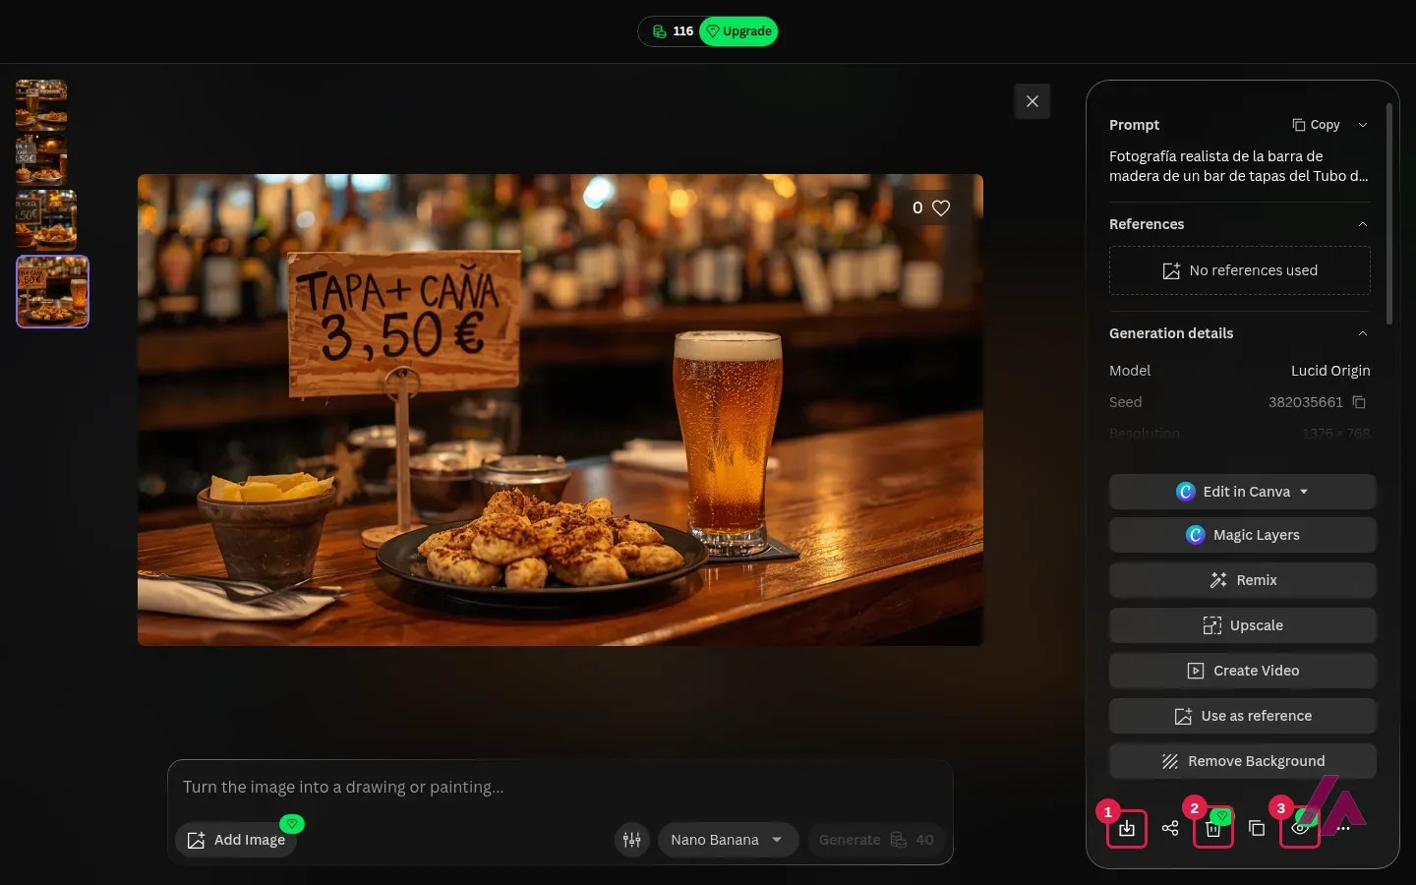The height and width of the screenshot is (885, 1416).
Task: Click the Remix button
Action: tap(1243, 580)
